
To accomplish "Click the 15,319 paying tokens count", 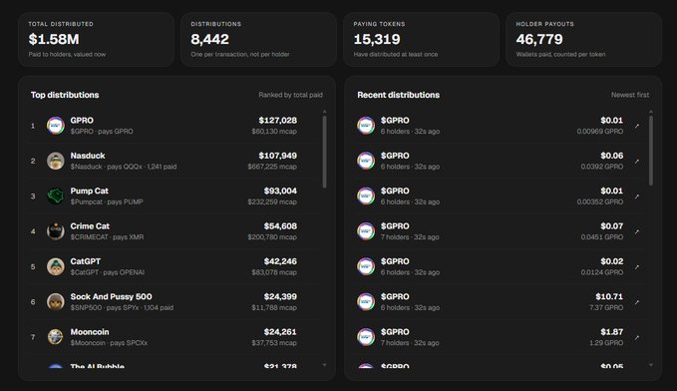I will [377, 39].
